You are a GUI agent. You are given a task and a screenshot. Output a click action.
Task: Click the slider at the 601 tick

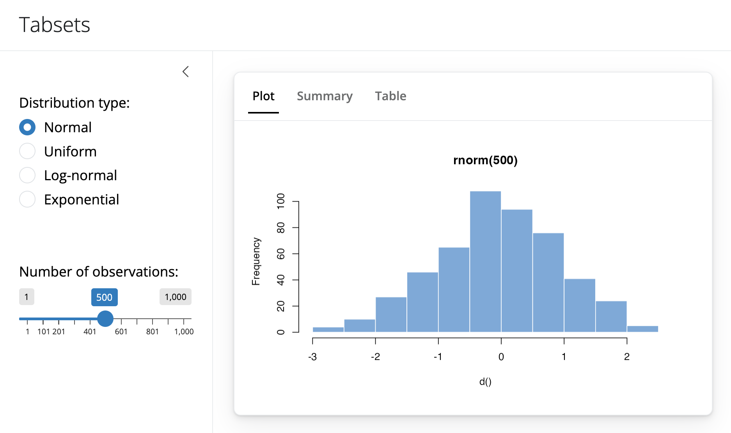[121, 319]
